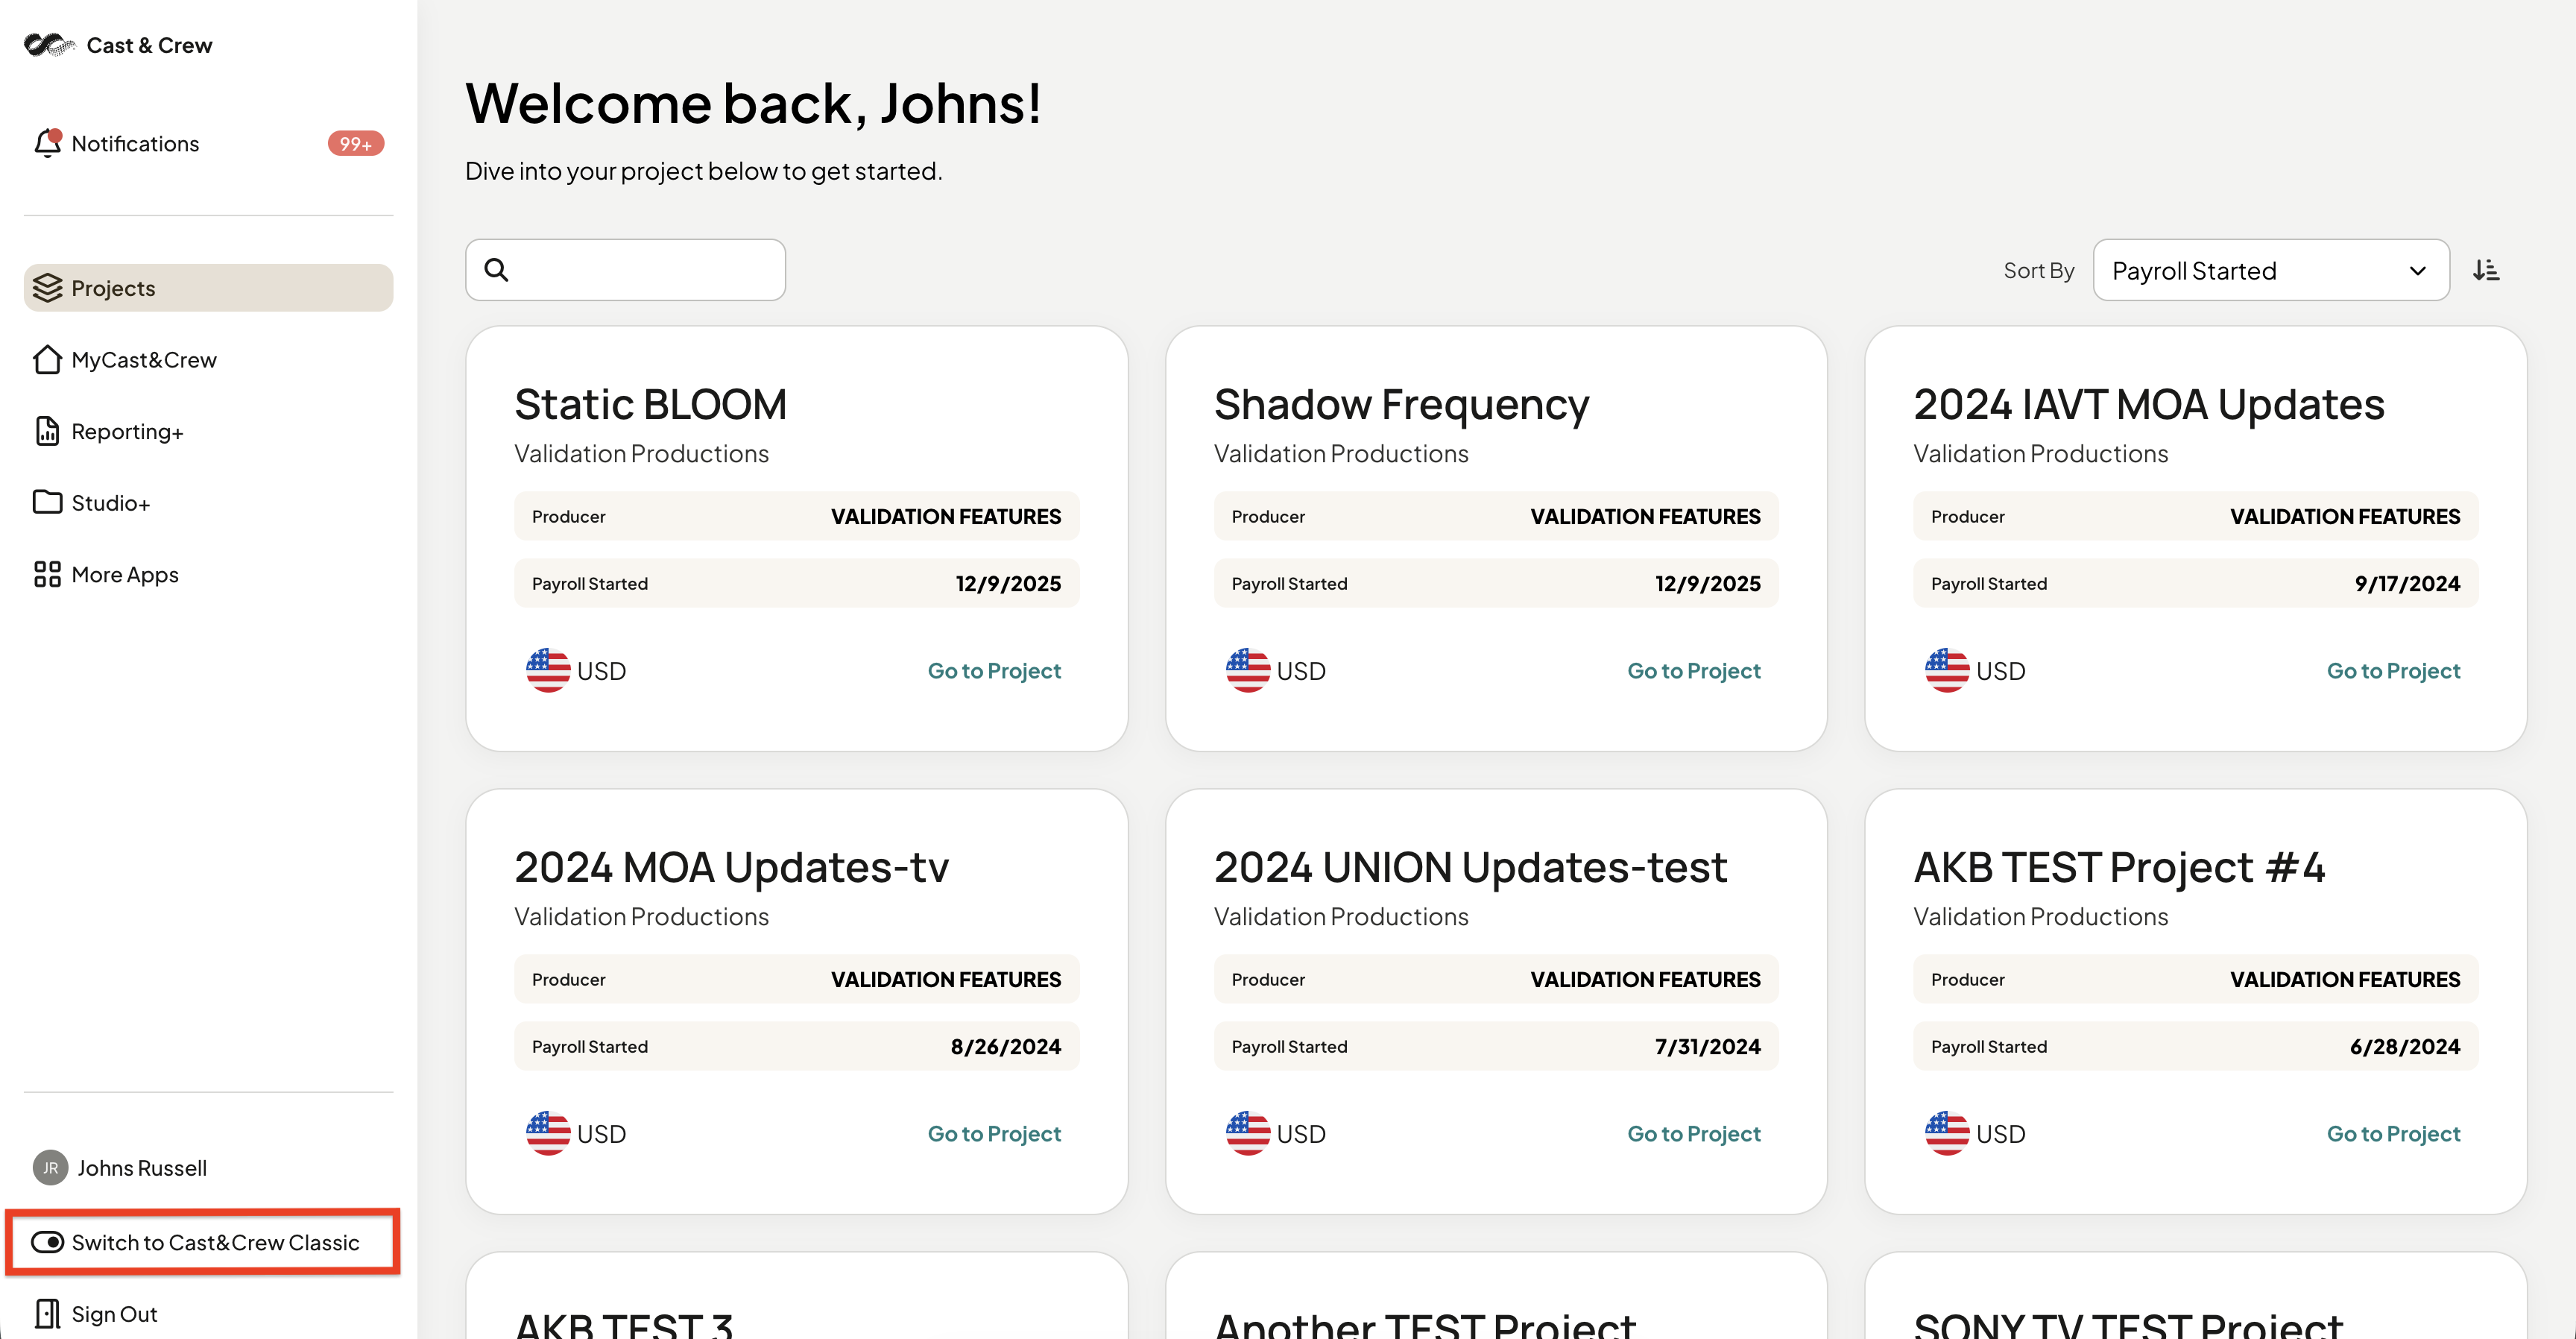Toggle the sort direction icon

(x=2486, y=270)
